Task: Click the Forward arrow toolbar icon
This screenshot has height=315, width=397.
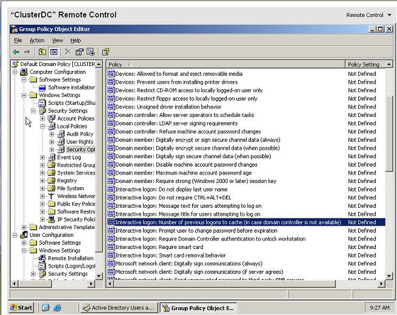Action: pos(27,52)
